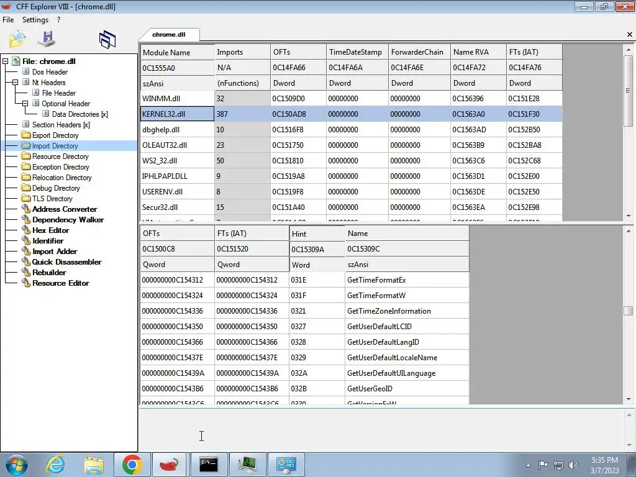Click the volume speaker tray icon
636x477 pixels.
click(573, 465)
